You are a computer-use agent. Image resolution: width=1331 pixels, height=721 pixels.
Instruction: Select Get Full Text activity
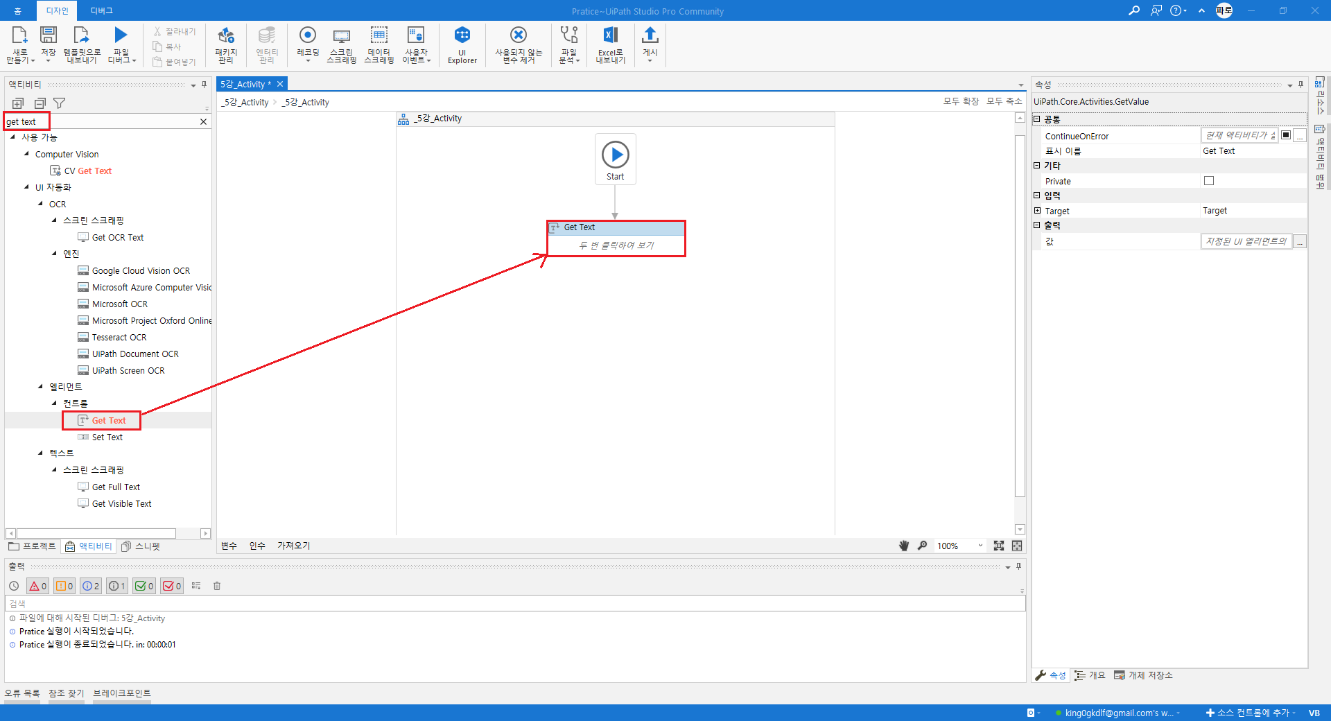[116, 487]
